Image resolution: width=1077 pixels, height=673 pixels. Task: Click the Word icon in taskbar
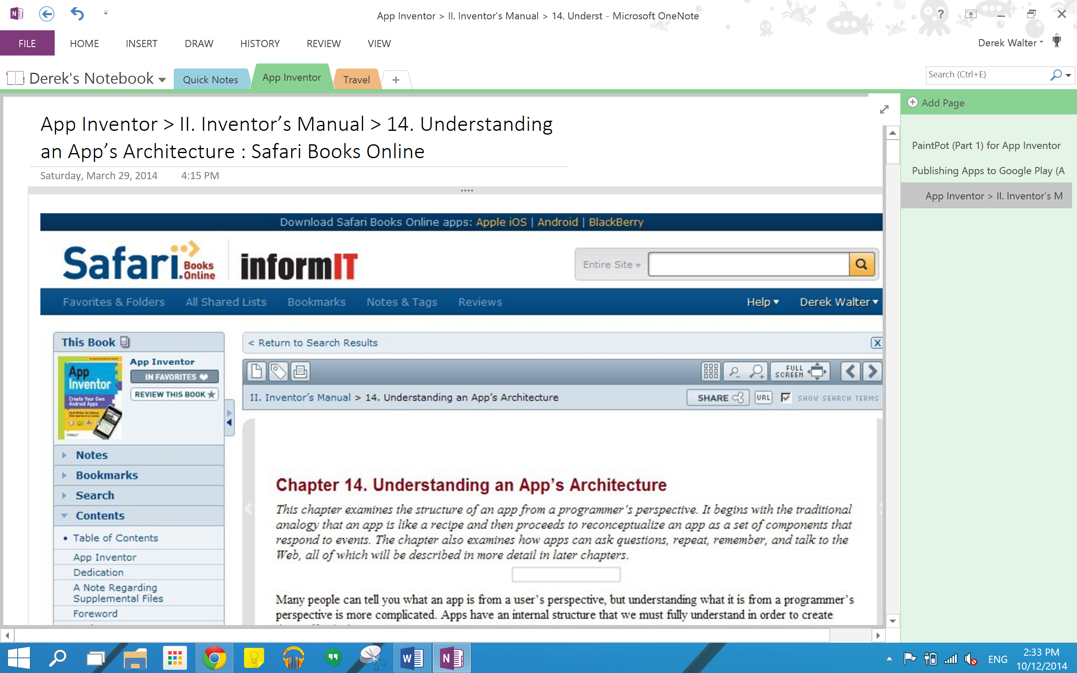[x=412, y=658]
